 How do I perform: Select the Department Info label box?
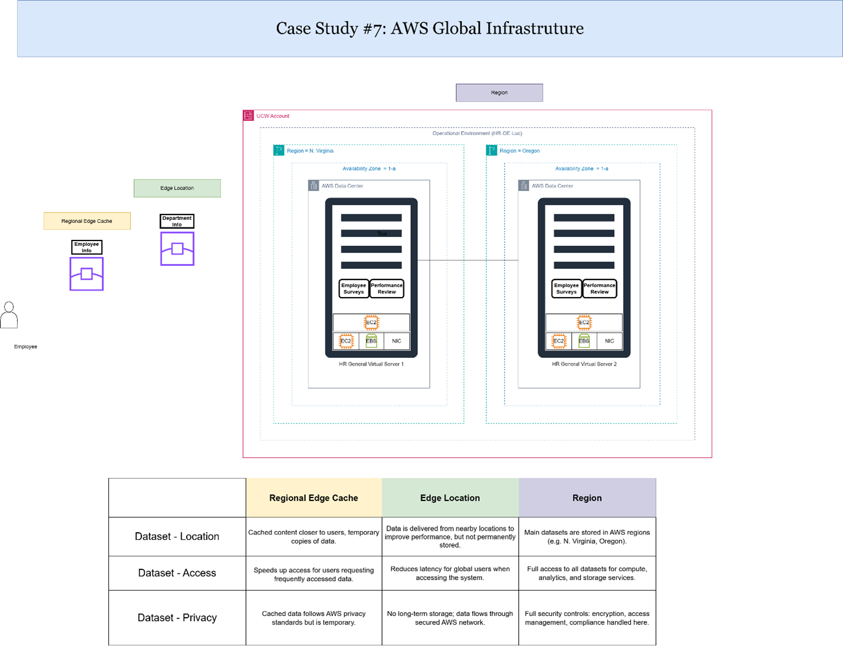pos(177,221)
